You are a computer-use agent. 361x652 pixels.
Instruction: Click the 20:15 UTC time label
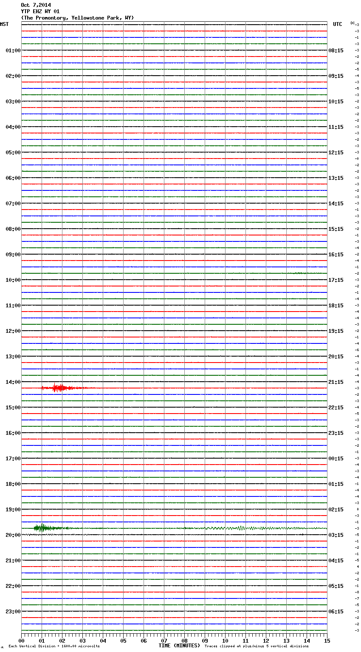click(x=336, y=357)
